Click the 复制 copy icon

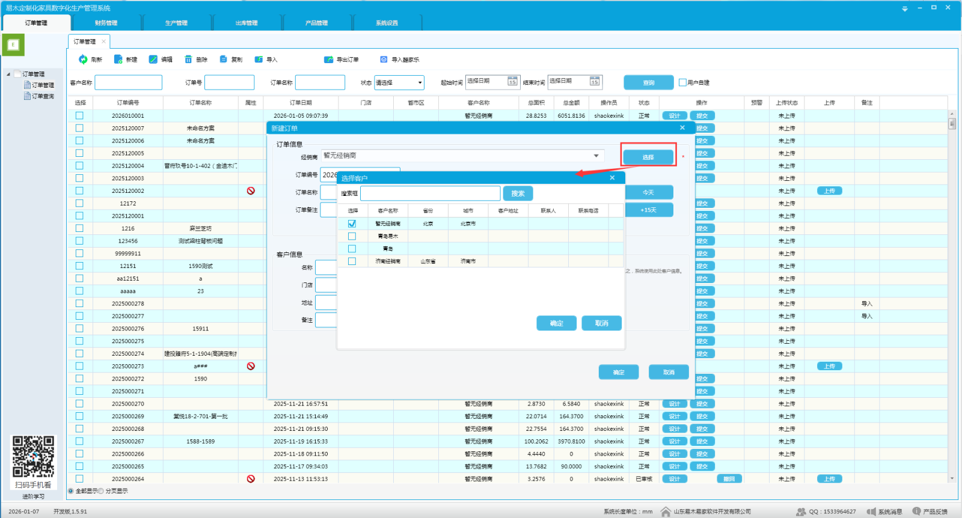224,59
